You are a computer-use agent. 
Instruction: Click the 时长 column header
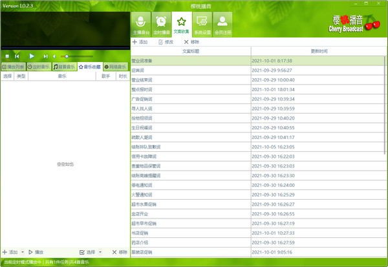click(123, 76)
